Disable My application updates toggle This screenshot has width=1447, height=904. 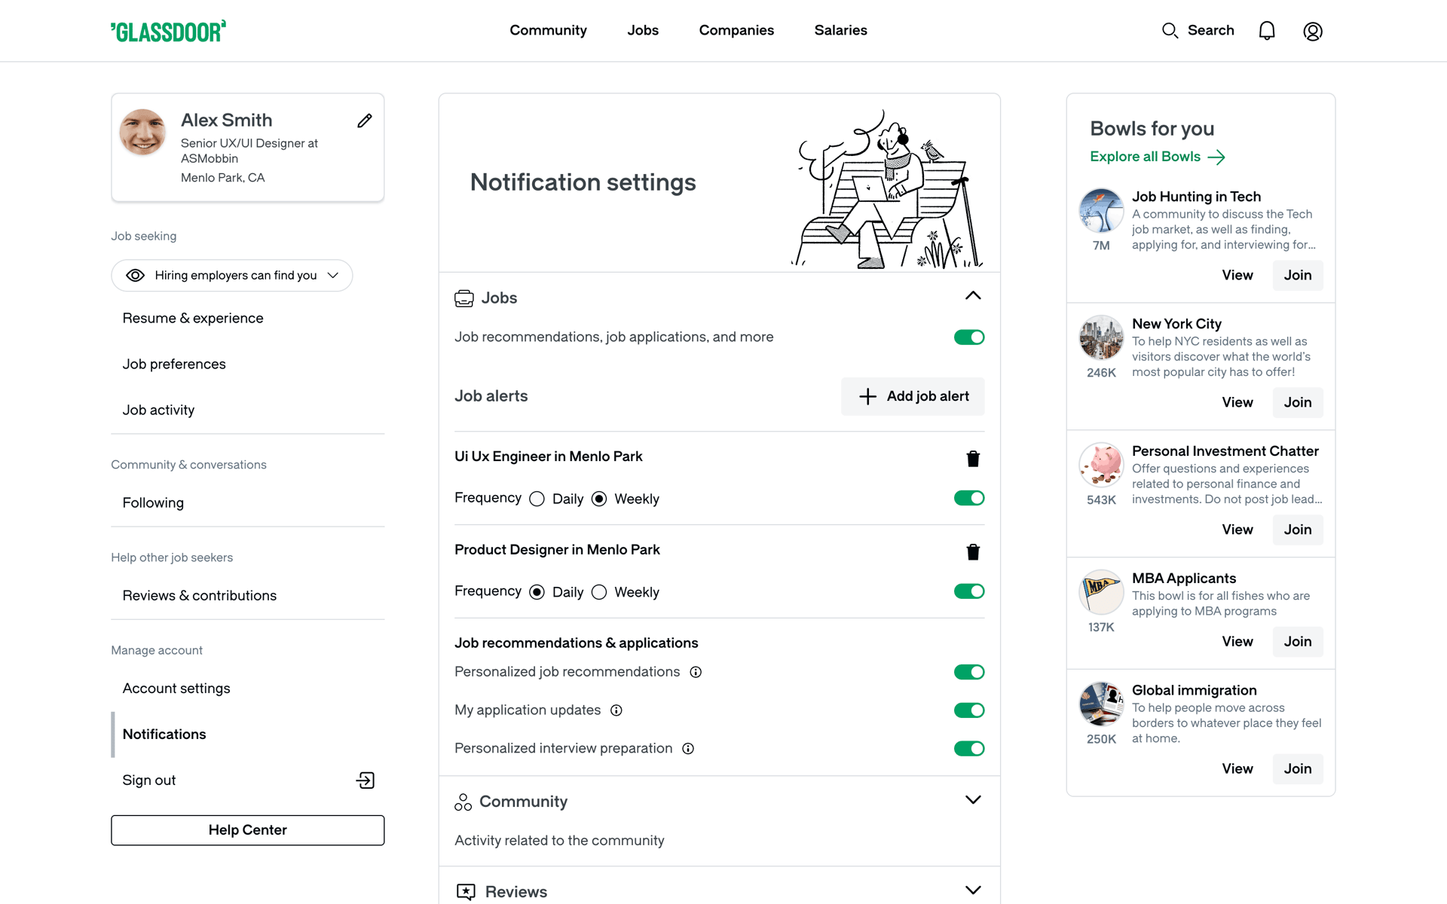click(969, 710)
